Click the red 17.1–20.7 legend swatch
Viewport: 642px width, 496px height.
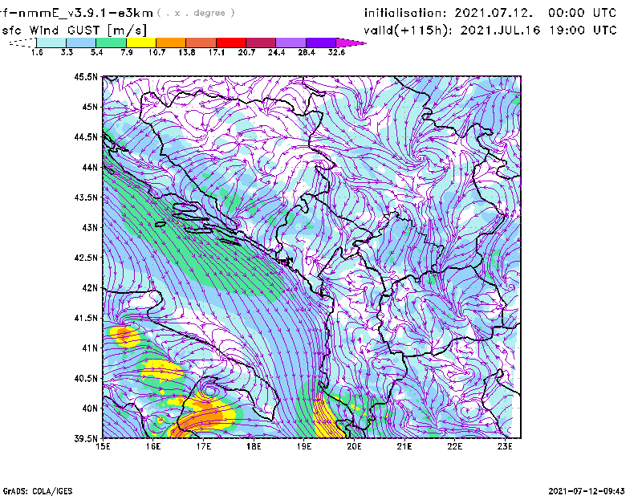pos(231,43)
